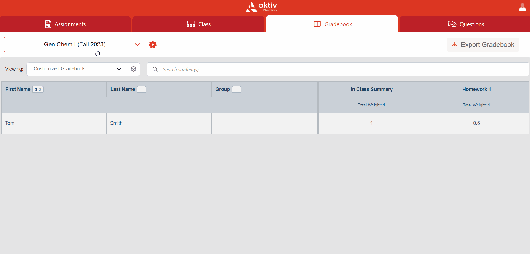Open class settings red gear icon

[x=153, y=44]
